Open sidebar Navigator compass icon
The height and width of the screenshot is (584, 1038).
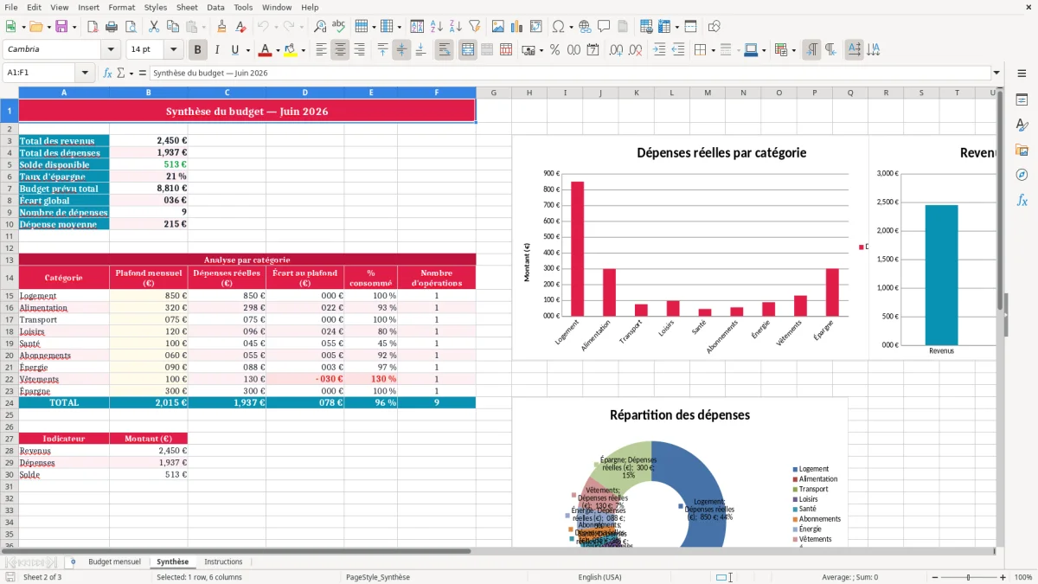(x=1022, y=175)
